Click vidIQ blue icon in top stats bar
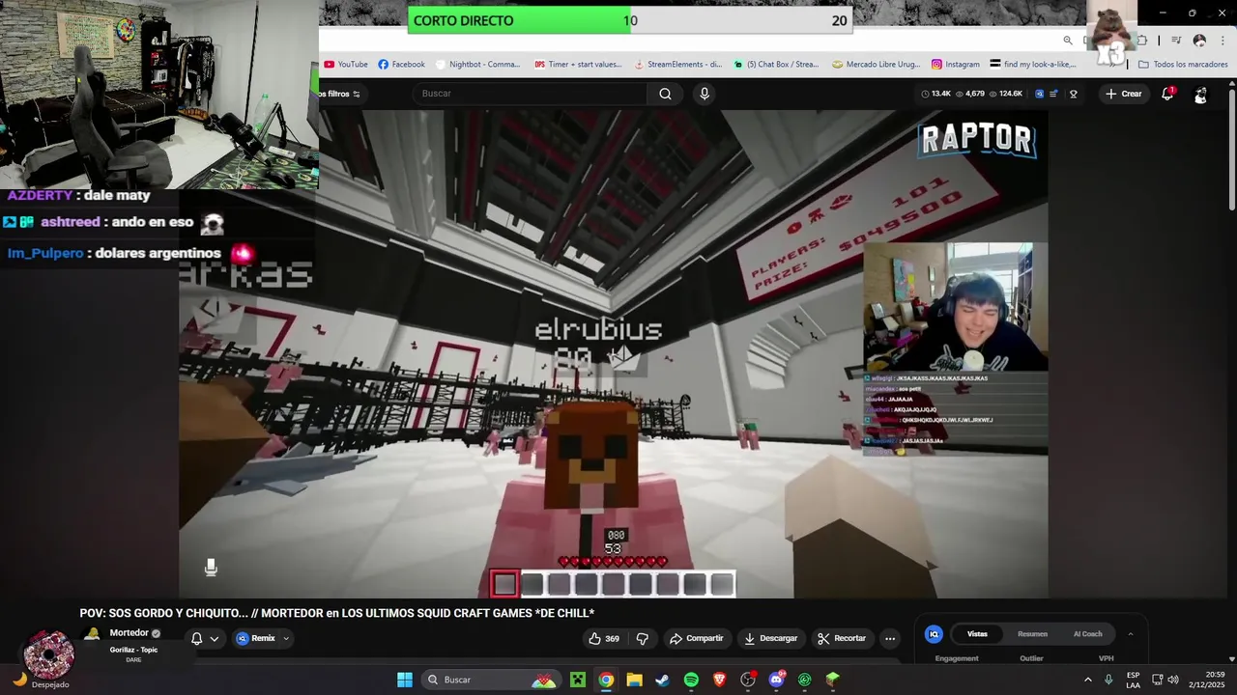Image resolution: width=1237 pixels, height=695 pixels. click(x=1039, y=94)
